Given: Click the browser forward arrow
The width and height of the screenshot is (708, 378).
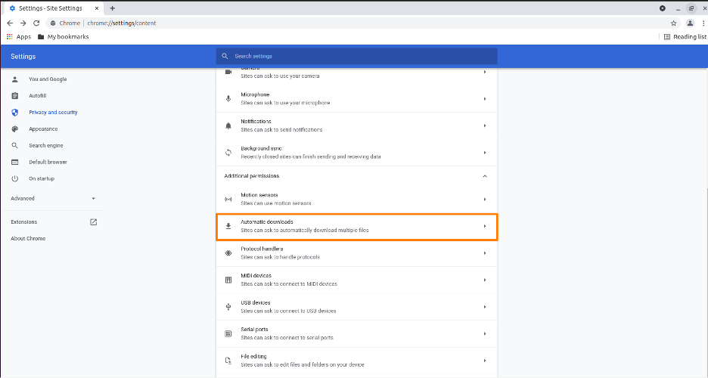Looking at the screenshot, I should click(23, 23).
